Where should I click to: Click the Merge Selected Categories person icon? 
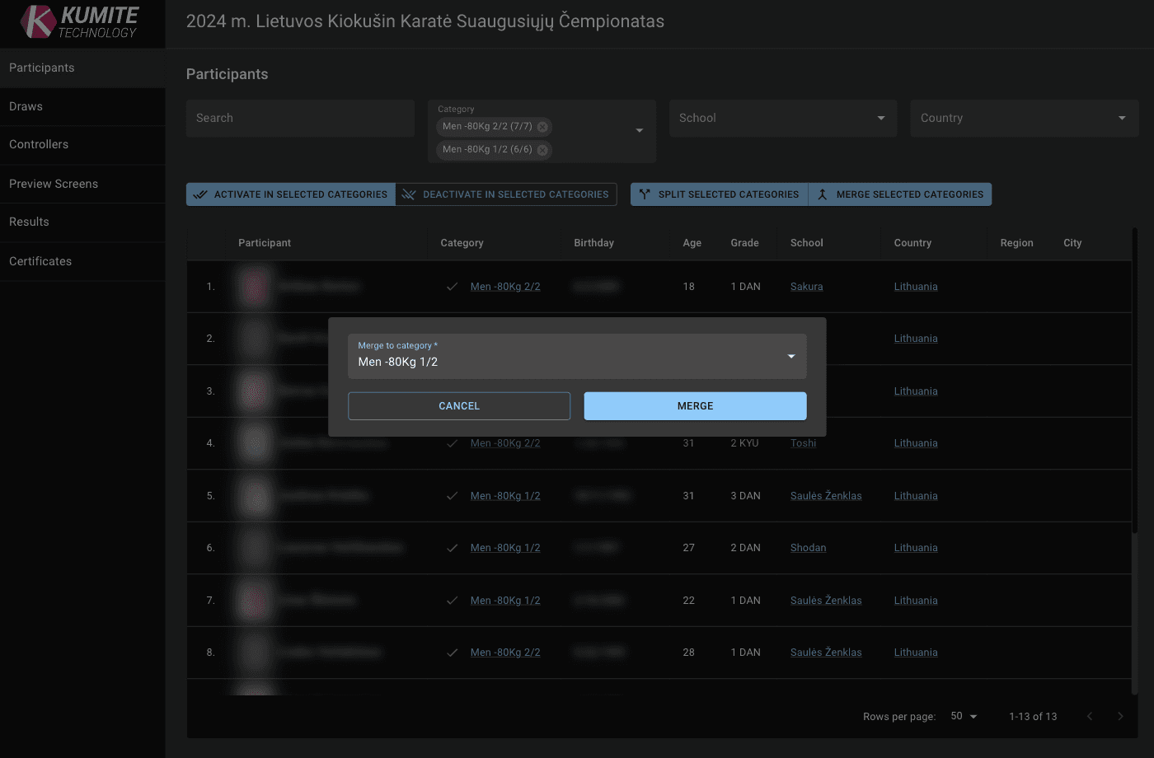point(822,194)
